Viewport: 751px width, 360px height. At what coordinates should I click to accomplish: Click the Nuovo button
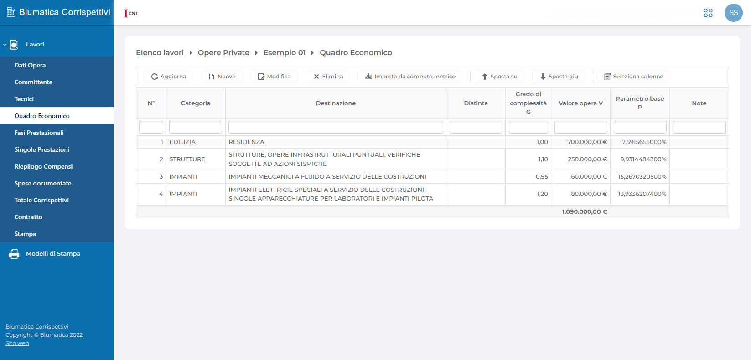222,77
